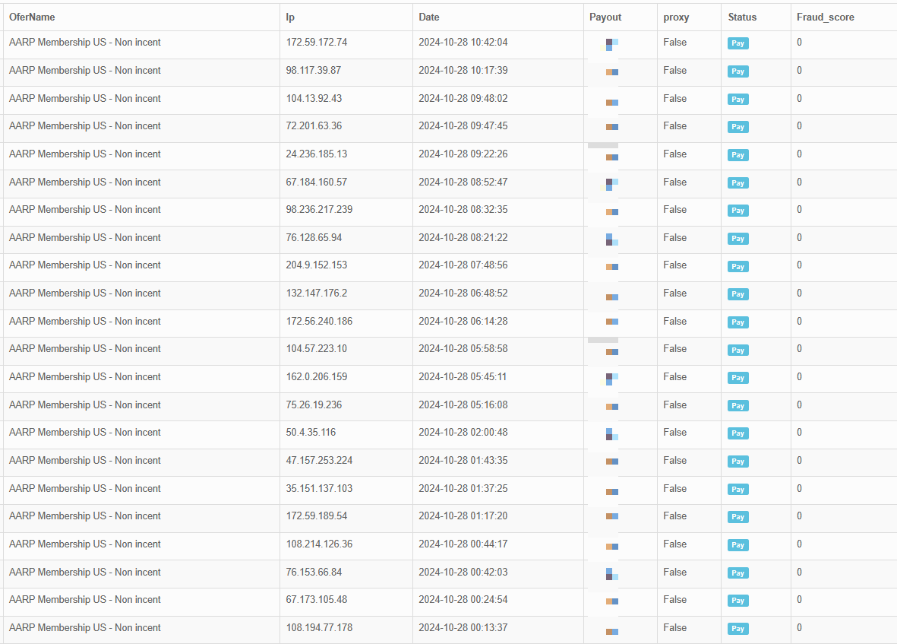Select IP address 98.236.217.239
The width and height of the screenshot is (897, 644).
point(319,210)
